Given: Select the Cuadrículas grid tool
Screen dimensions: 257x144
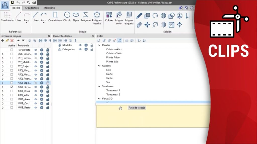Looking at the screenshot, I should coord(7,16).
